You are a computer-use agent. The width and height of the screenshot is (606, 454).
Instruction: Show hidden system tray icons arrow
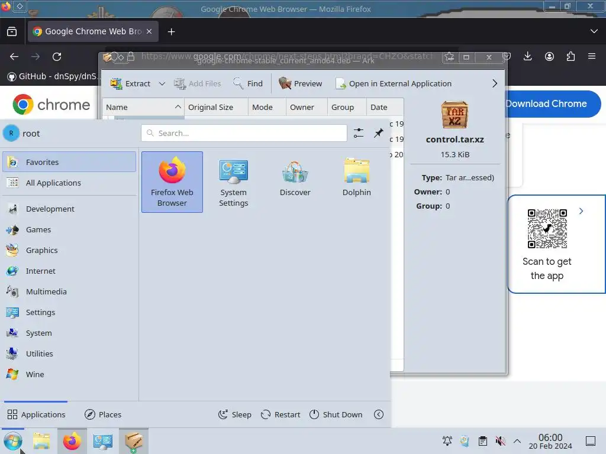tap(517, 440)
